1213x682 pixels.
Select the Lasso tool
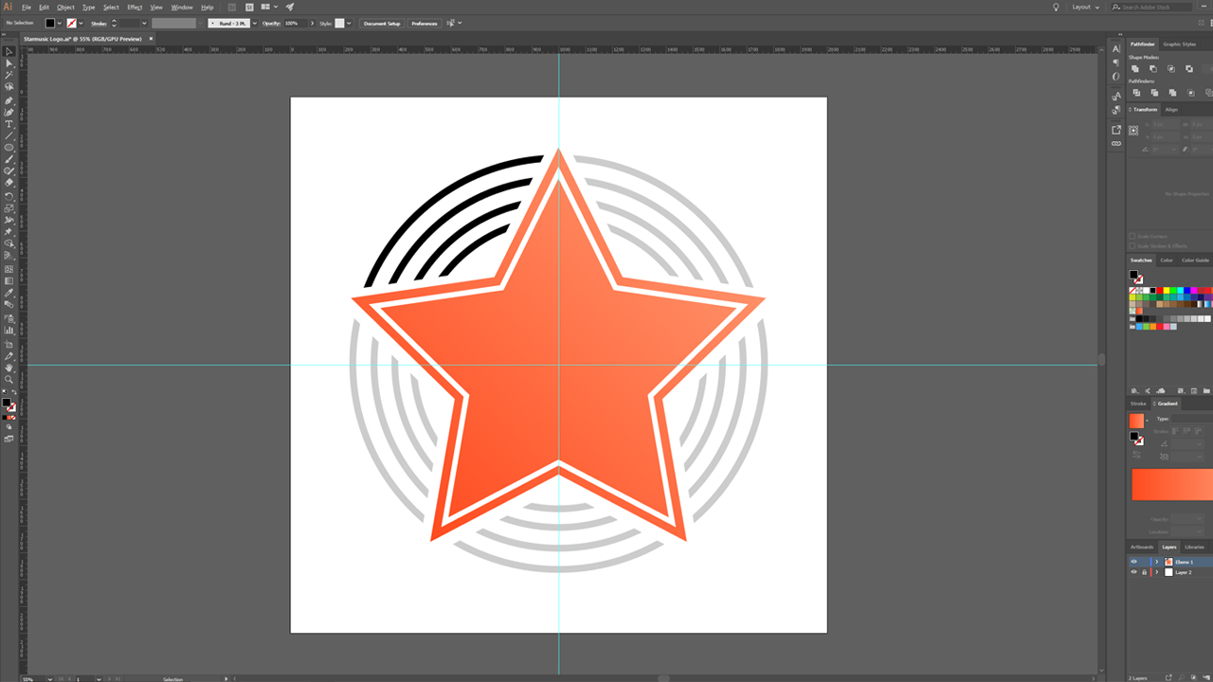[9, 87]
